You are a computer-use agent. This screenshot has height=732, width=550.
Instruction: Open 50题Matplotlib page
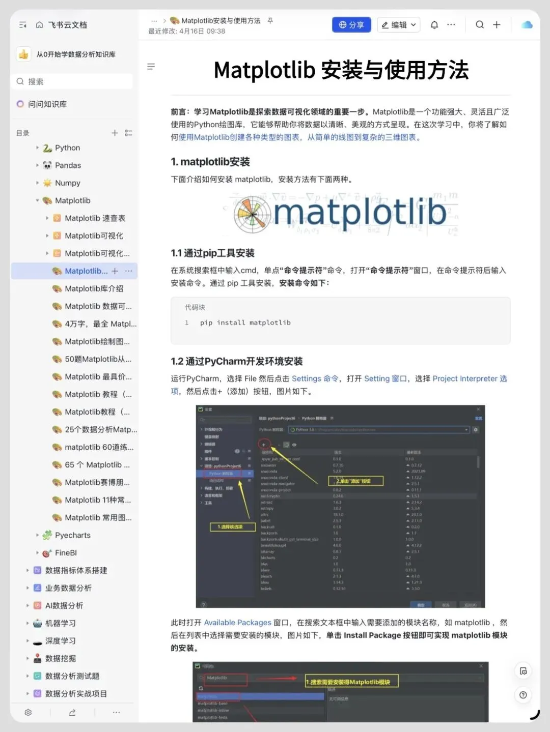98,359
